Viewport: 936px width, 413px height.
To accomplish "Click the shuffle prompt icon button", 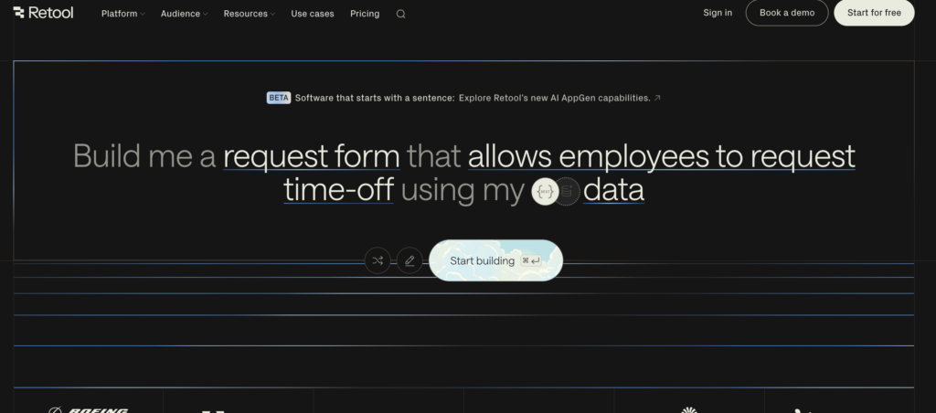I will [378, 261].
